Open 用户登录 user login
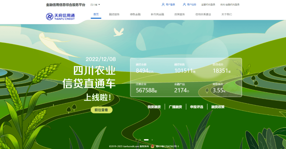This screenshot has height=149, width=286. 168,4
